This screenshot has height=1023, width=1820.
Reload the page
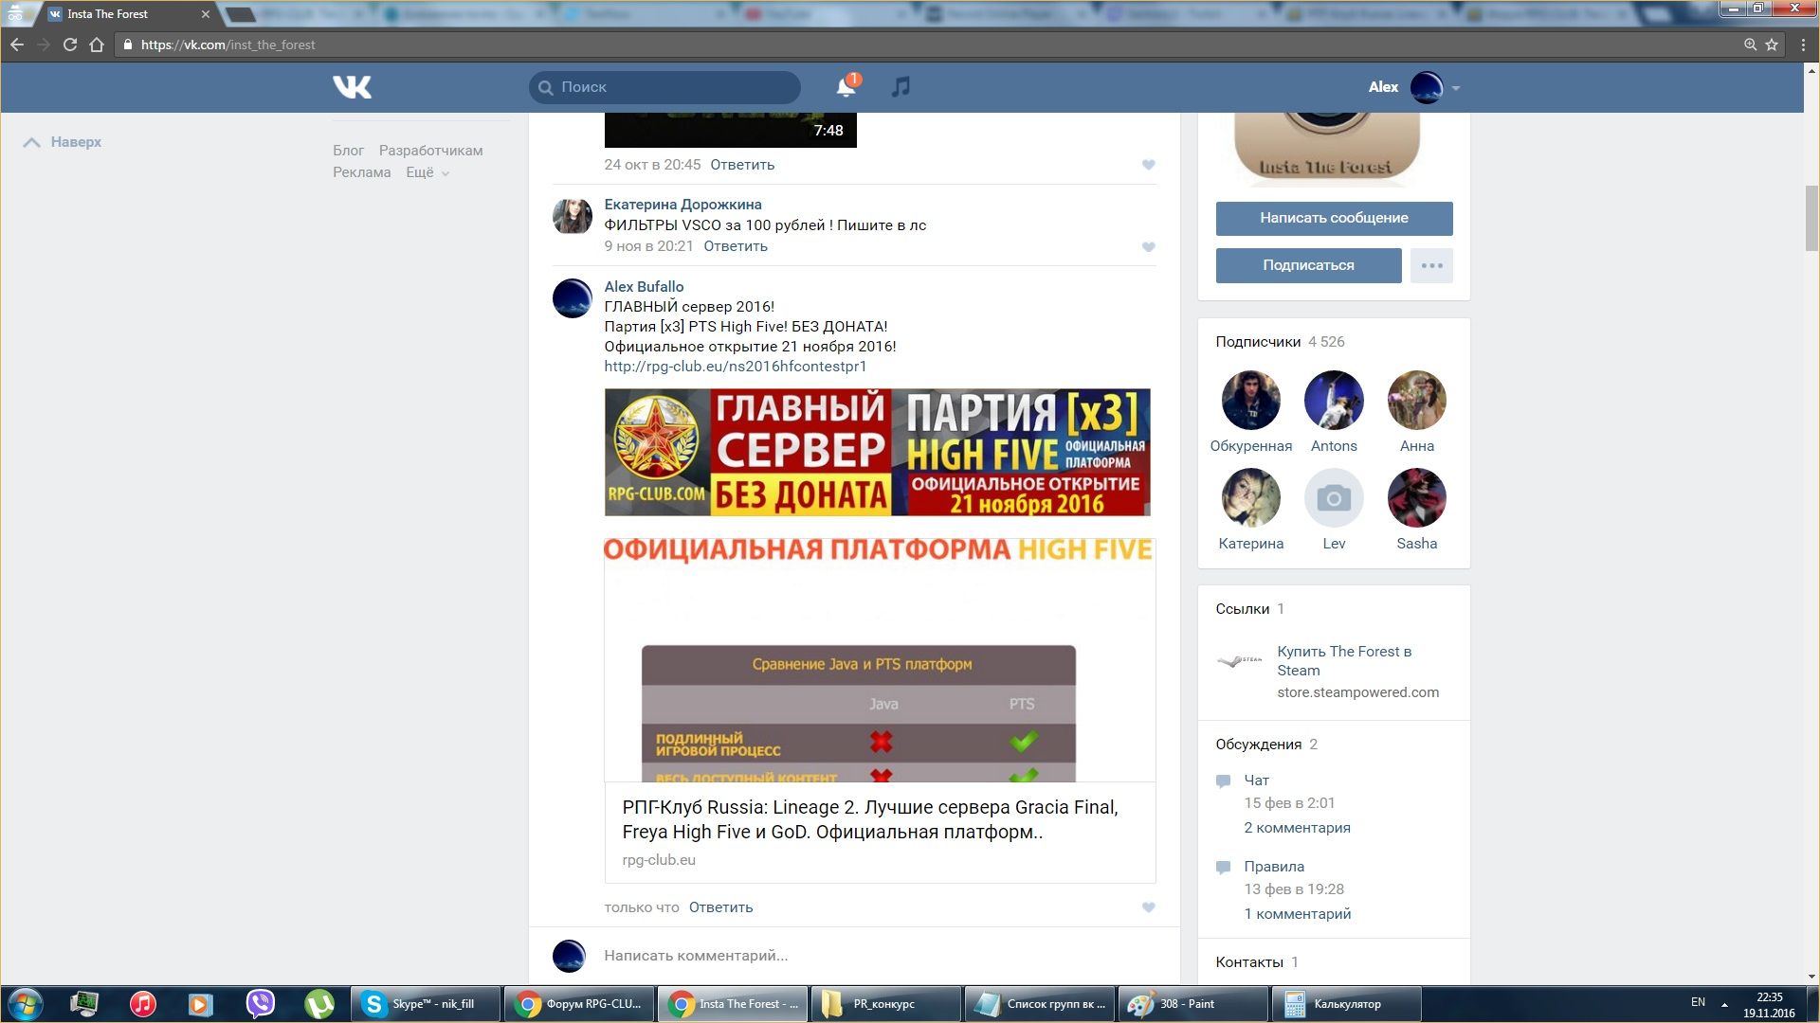(70, 45)
